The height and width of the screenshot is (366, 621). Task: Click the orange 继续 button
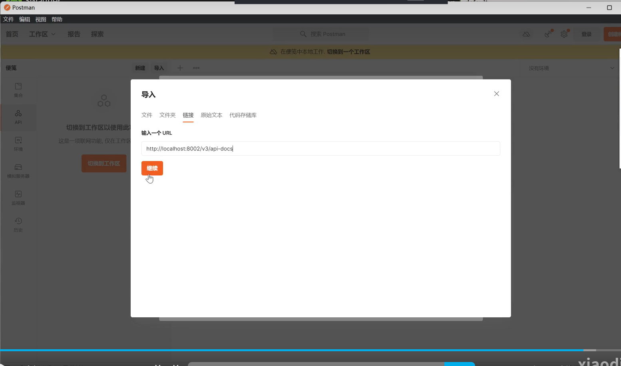click(152, 168)
